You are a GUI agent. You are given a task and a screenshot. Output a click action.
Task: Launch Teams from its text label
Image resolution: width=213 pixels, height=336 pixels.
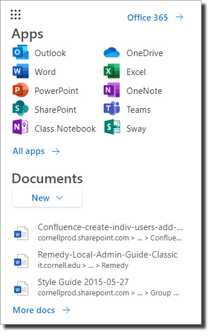tap(139, 110)
